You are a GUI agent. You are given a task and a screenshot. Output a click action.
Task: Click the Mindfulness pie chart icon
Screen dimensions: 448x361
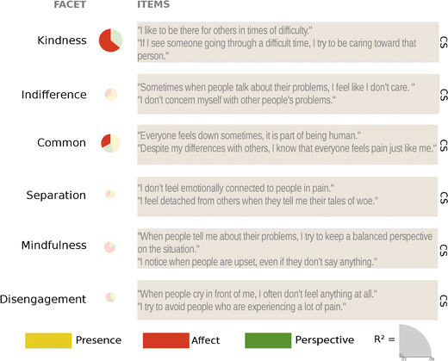(x=109, y=247)
